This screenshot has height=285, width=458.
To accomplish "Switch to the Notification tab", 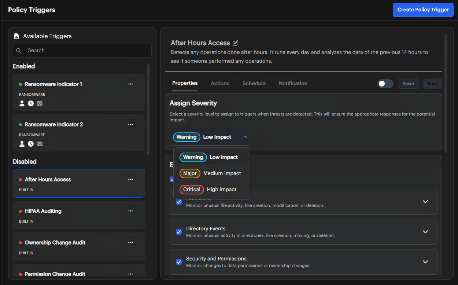I will [293, 83].
